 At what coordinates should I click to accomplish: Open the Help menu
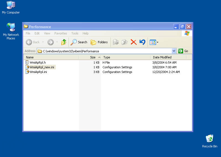click(x=86, y=33)
